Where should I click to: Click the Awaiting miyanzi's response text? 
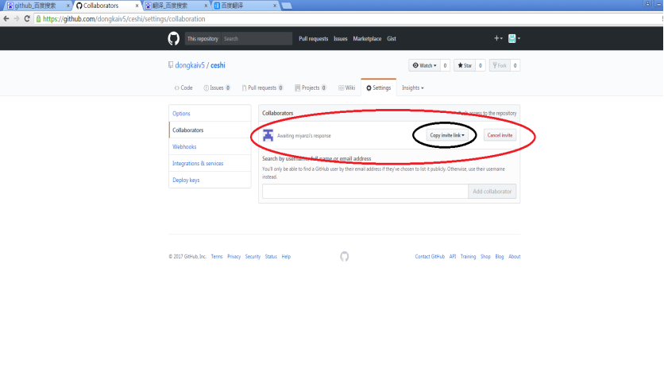pyautogui.click(x=304, y=136)
